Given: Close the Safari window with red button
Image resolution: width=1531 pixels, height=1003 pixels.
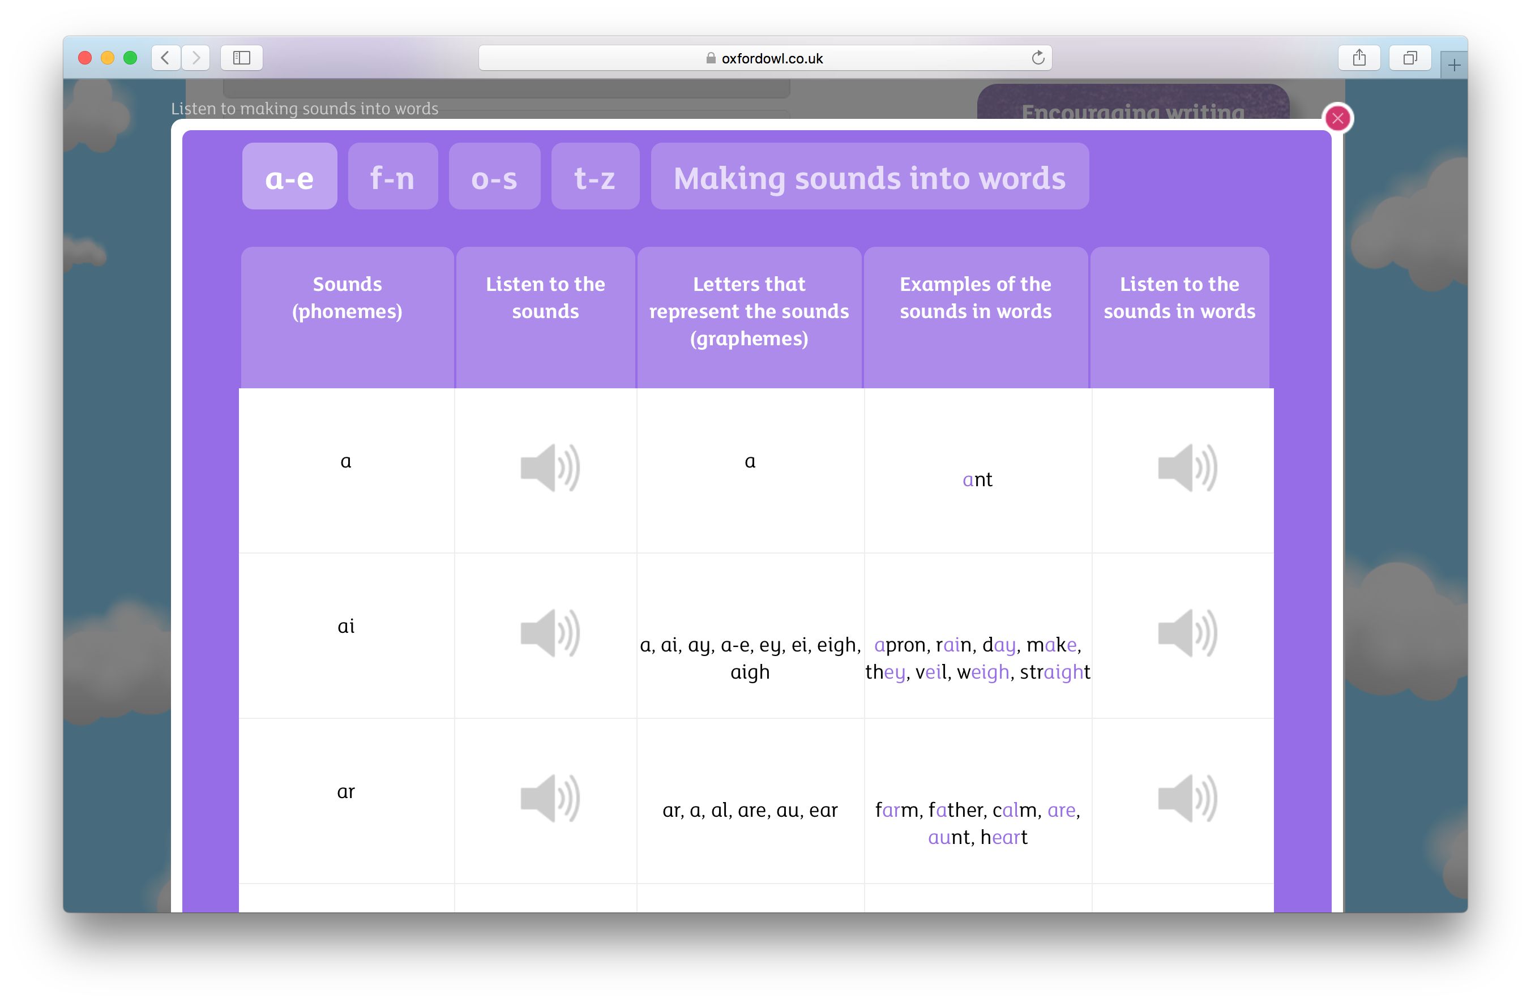Looking at the screenshot, I should coord(85,58).
